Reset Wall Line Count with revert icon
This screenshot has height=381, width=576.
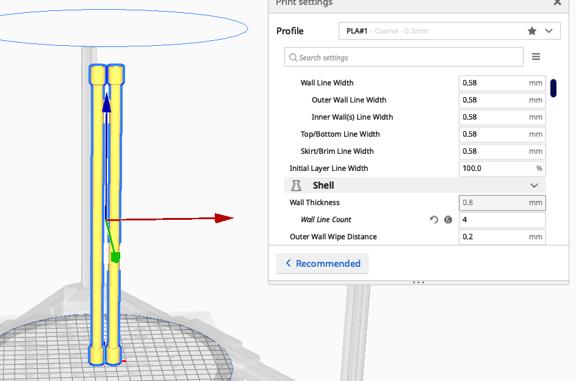[x=434, y=220]
